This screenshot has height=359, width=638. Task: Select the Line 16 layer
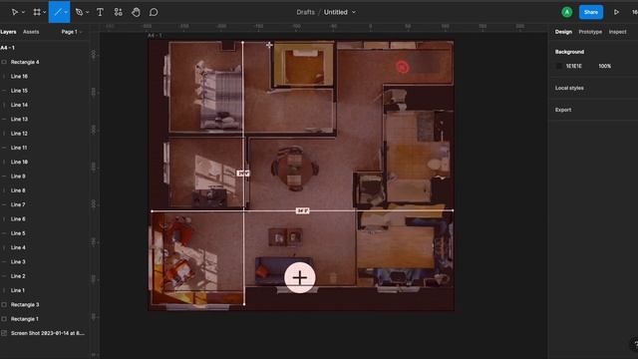click(x=19, y=76)
